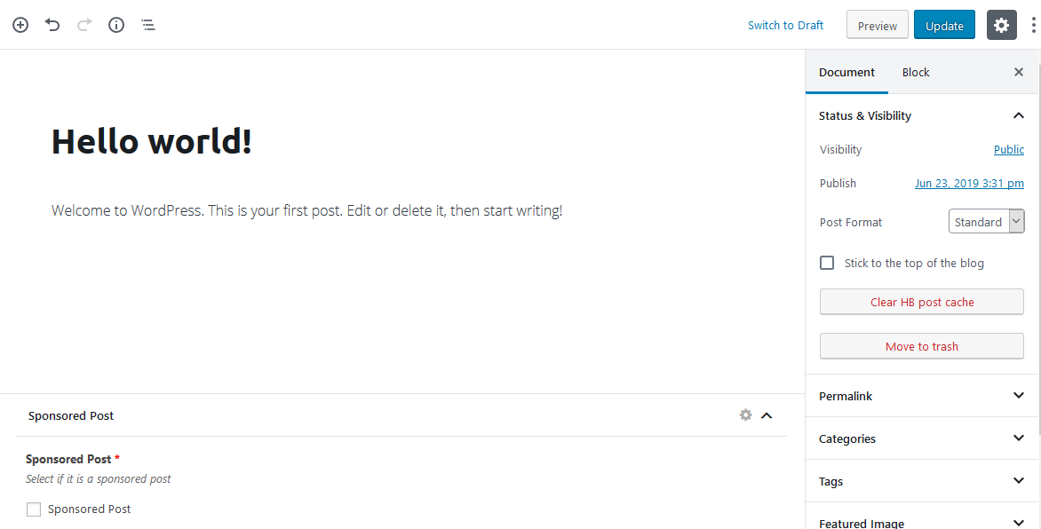The height and width of the screenshot is (529, 1041).
Task: Expand the Tags panel
Action: [x=921, y=480]
